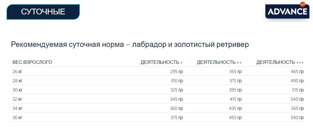Click the ДЕЯТЕЛЬНОСТЬ +++ column header

tap(280, 62)
